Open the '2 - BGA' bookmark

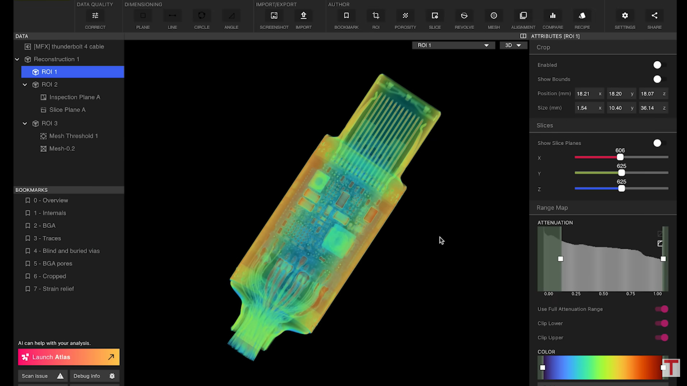tap(44, 226)
